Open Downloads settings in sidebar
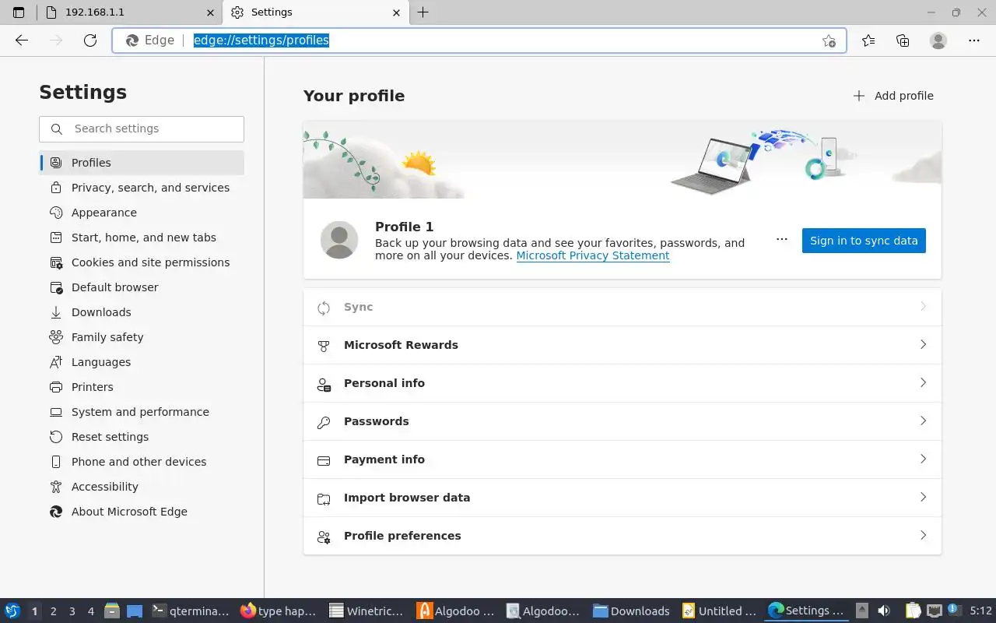The height and width of the screenshot is (623, 996). (142, 312)
